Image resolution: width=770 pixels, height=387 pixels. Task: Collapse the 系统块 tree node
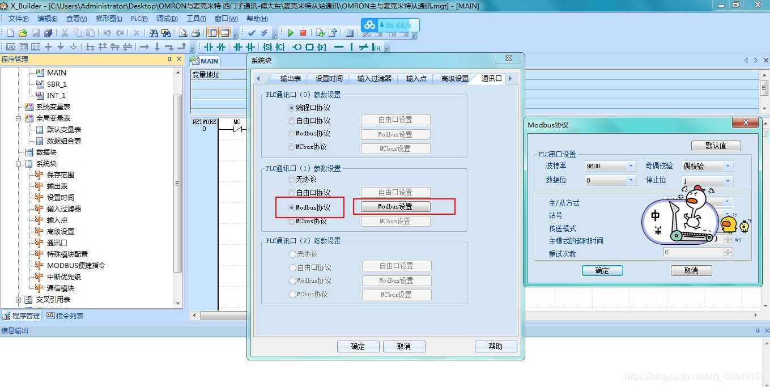click(x=19, y=164)
